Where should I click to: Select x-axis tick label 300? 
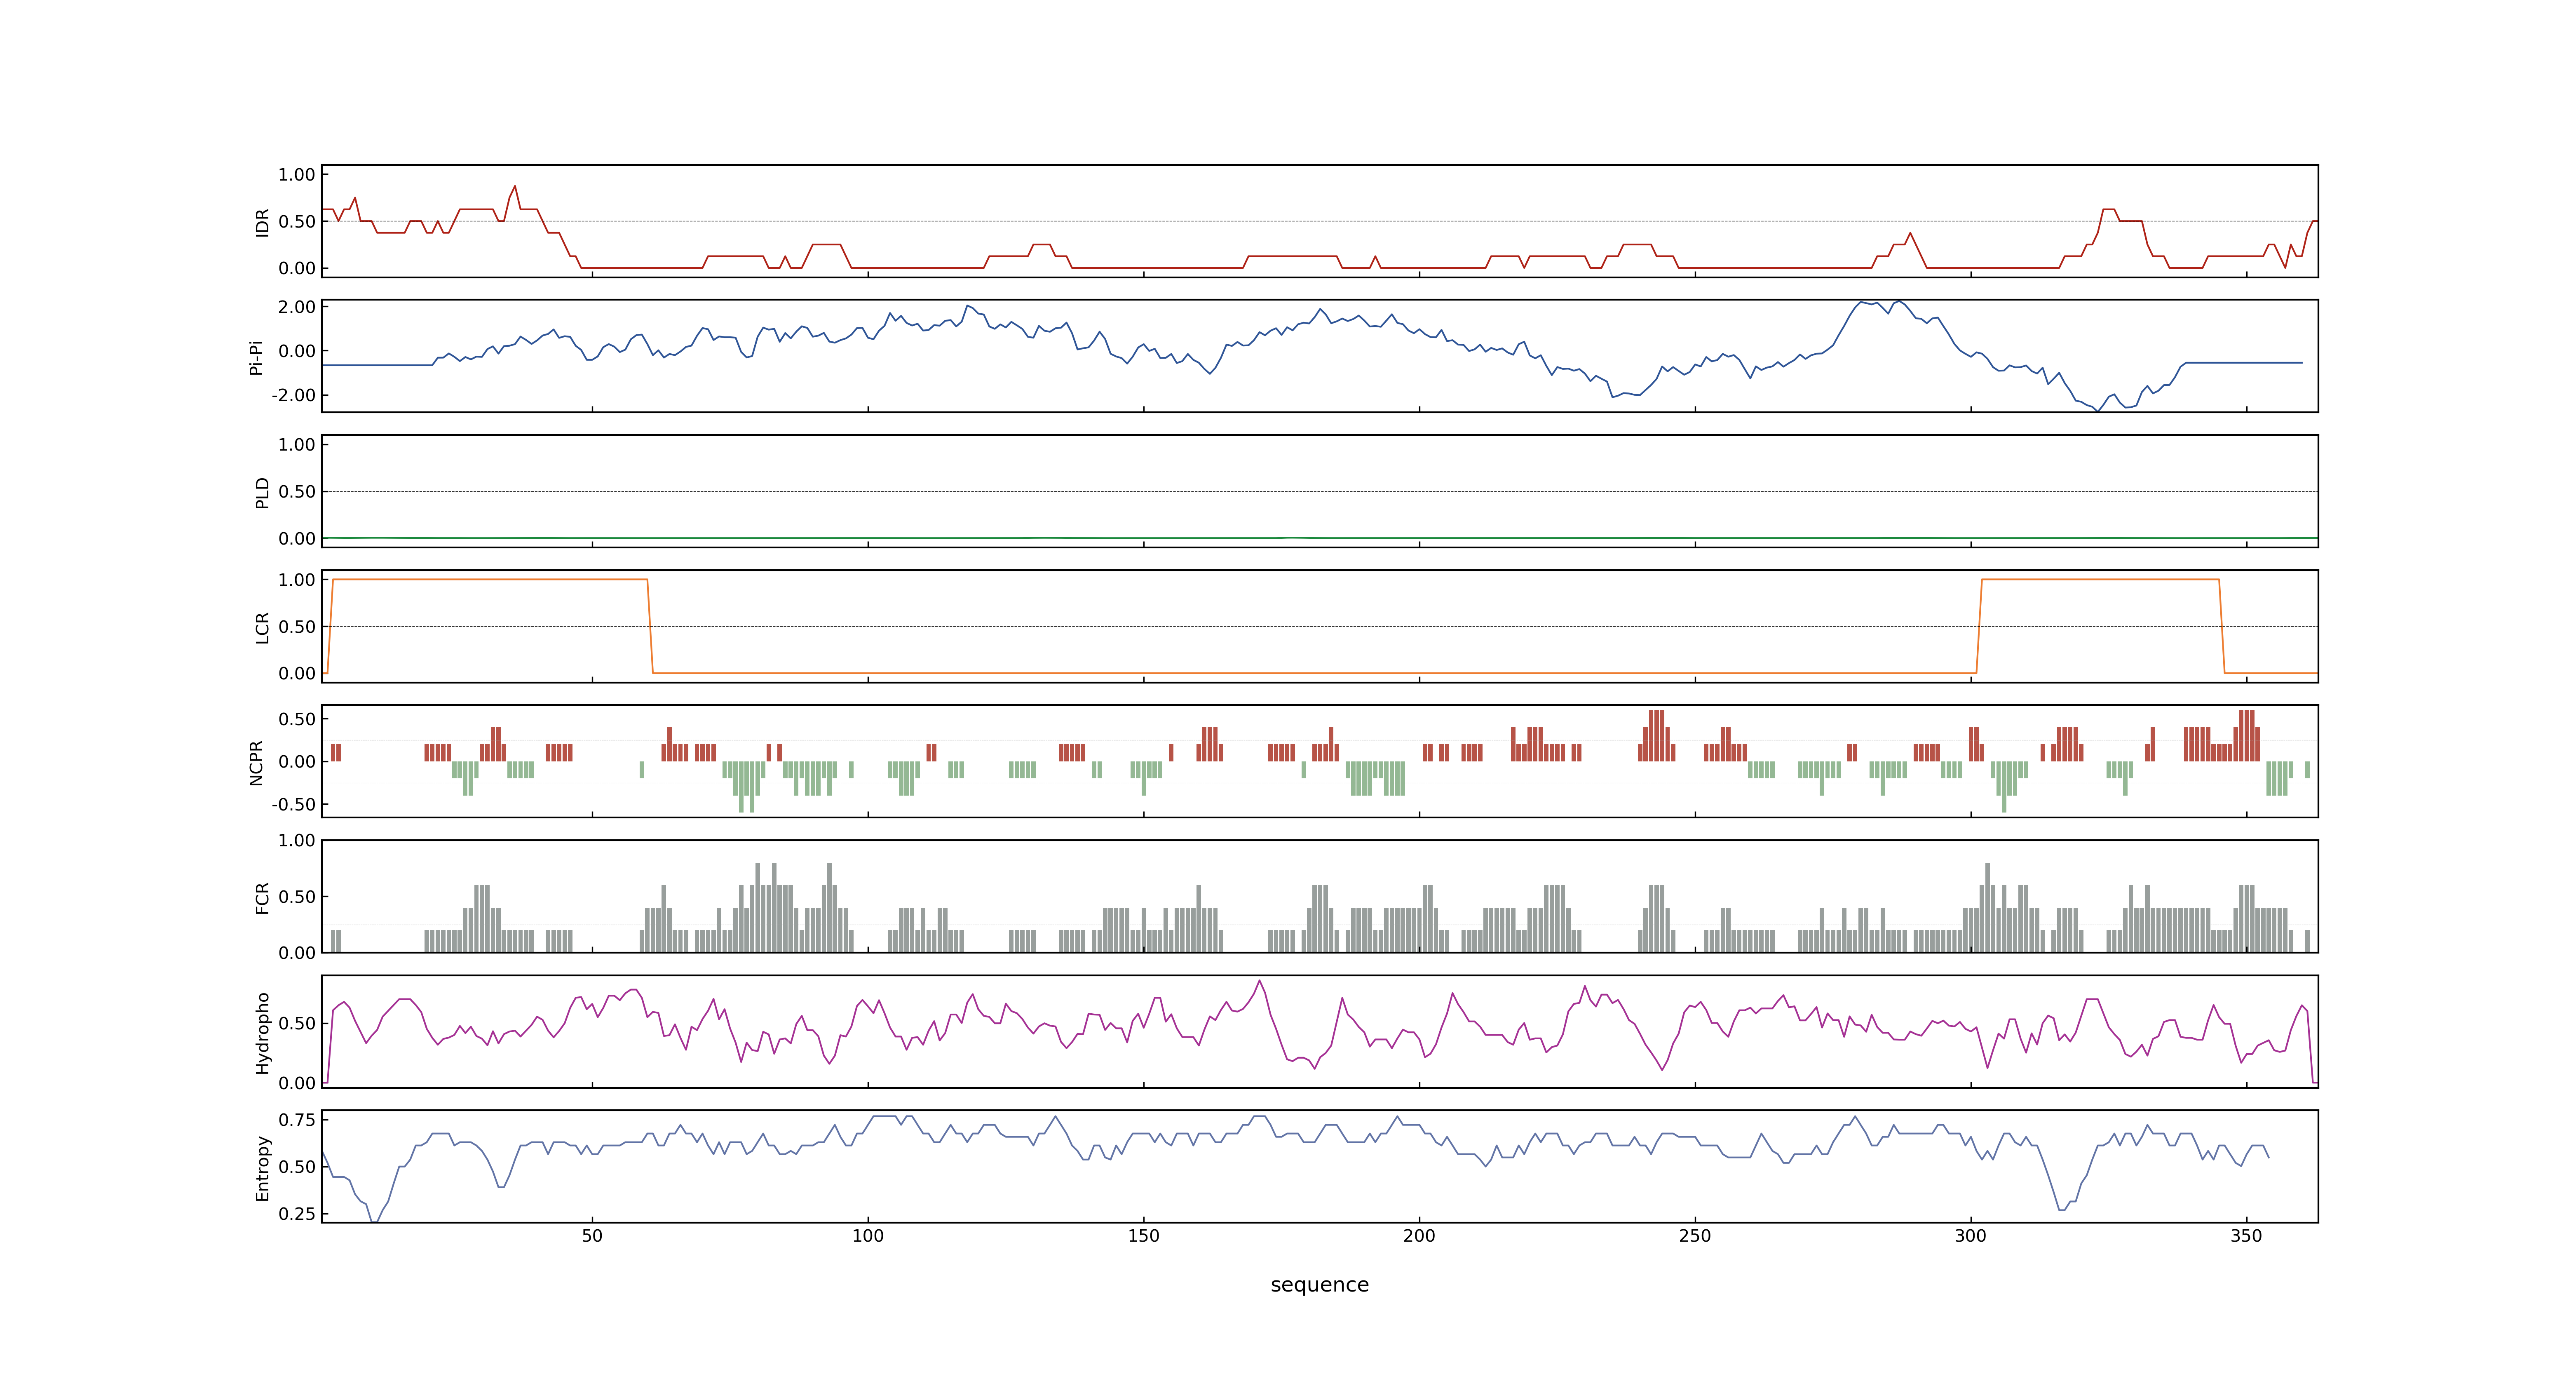tap(1971, 1236)
